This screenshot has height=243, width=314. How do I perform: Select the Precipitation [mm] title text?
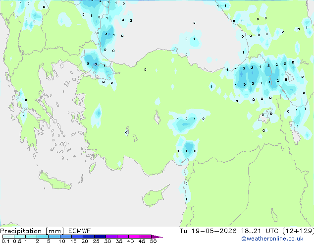click(32, 231)
